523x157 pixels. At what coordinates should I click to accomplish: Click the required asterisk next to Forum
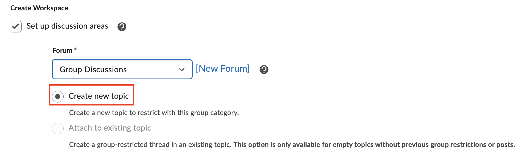pos(75,49)
